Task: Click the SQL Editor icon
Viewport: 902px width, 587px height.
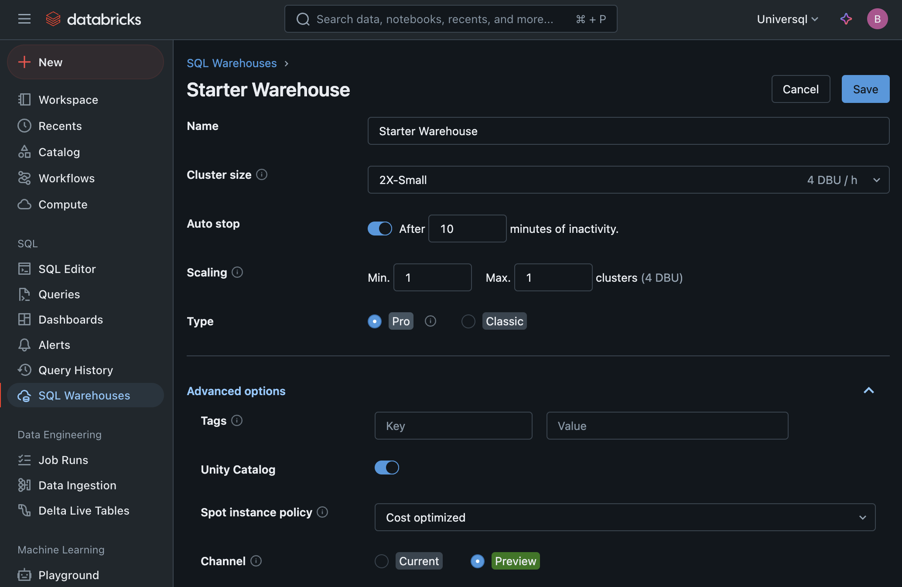Action: (24, 269)
